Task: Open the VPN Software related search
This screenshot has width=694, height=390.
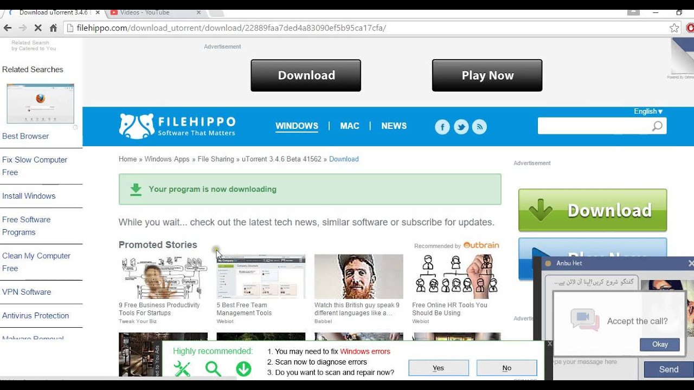Action: point(27,292)
